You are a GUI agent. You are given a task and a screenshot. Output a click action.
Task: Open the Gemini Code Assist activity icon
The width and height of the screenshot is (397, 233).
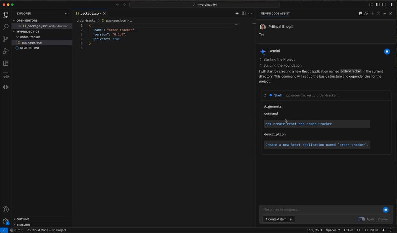point(6,87)
